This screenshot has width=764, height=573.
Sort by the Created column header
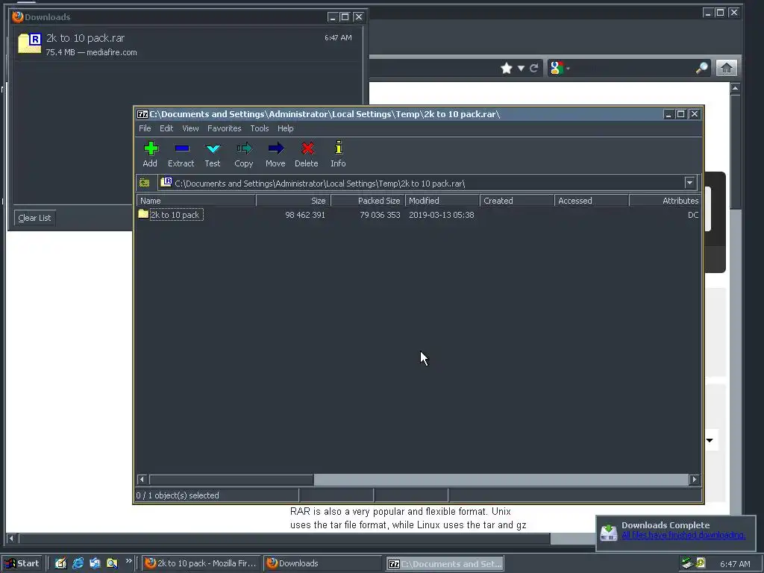(517, 201)
